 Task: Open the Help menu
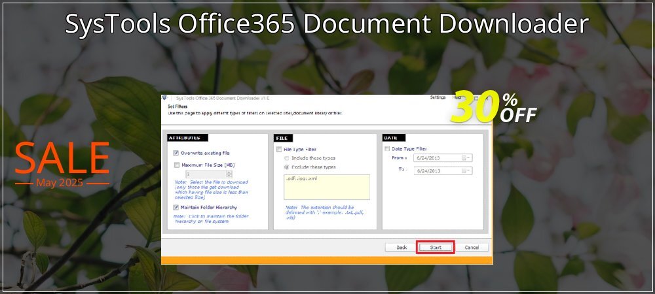pos(457,97)
